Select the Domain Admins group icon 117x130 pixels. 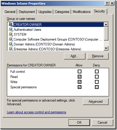point(11,44)
